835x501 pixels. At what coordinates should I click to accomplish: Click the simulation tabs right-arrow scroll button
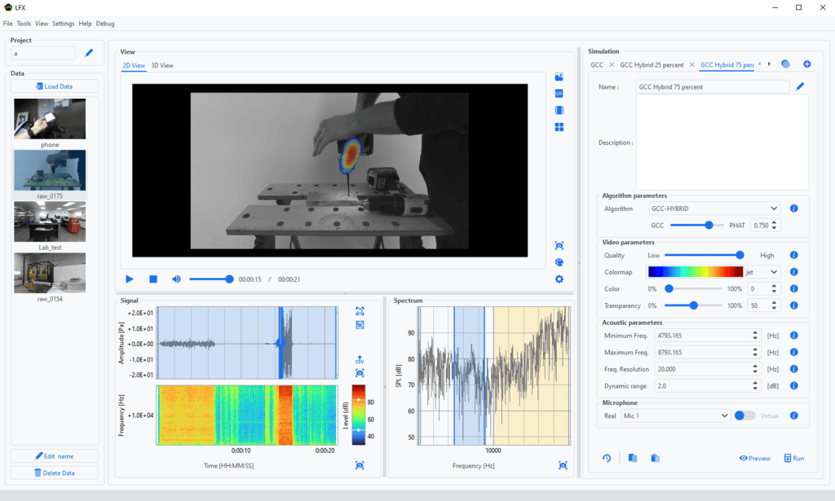(x=769, y=64)
